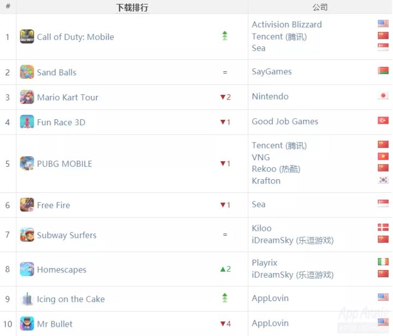
Task: Select the Activision Blizzard company link
Action: (x=287, y=25)
